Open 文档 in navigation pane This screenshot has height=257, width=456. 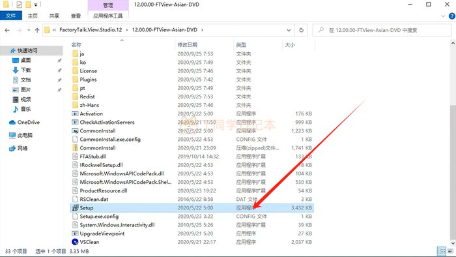[x=25, y=80]
